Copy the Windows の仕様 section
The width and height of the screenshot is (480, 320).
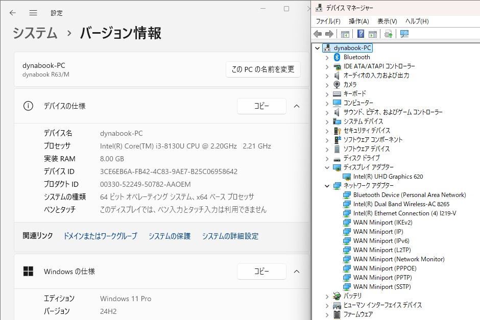pos(261,272)
